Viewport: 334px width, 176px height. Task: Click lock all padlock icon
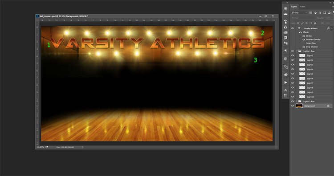coord(315,23)
